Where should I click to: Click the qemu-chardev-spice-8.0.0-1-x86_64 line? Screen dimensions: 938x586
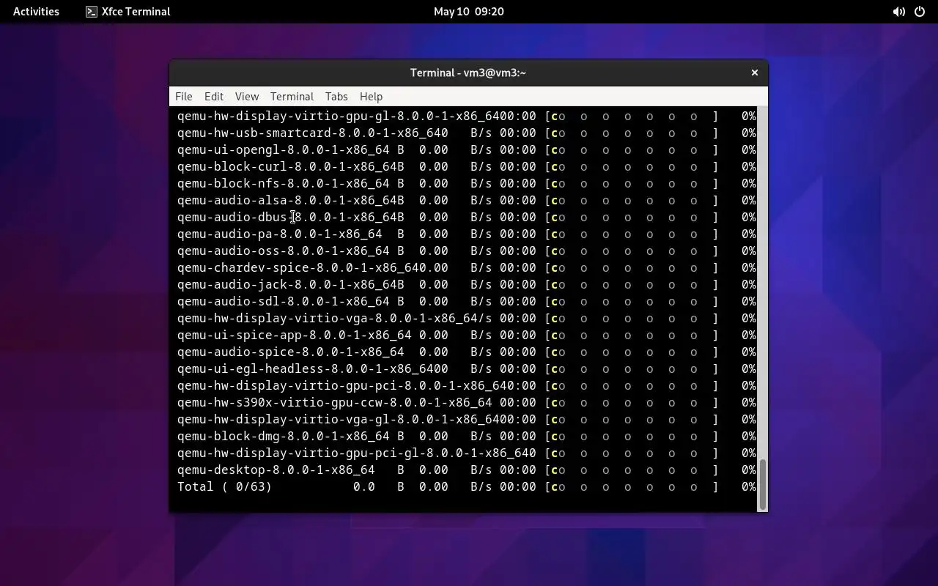click(x=466, y=268)
